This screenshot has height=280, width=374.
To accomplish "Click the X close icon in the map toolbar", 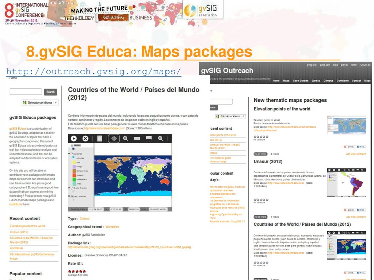I will (85, 138).
